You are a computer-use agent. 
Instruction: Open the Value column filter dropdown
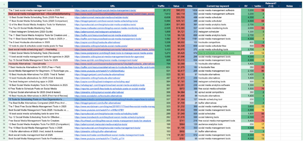click(183, 6)
